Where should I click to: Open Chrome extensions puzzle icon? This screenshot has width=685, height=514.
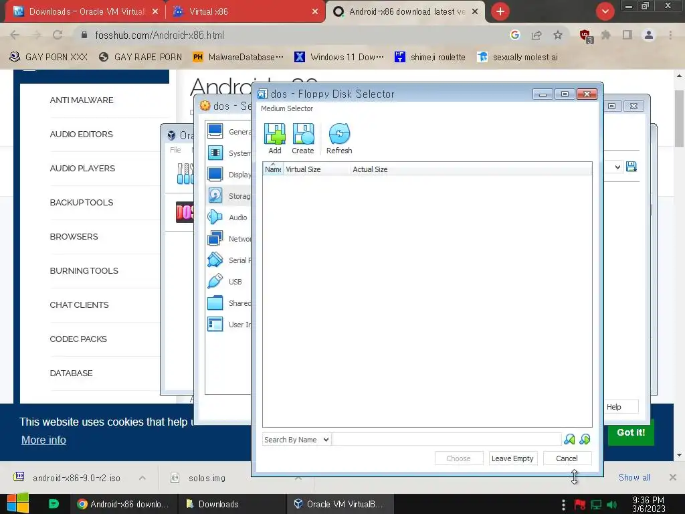tap(606, 35)
